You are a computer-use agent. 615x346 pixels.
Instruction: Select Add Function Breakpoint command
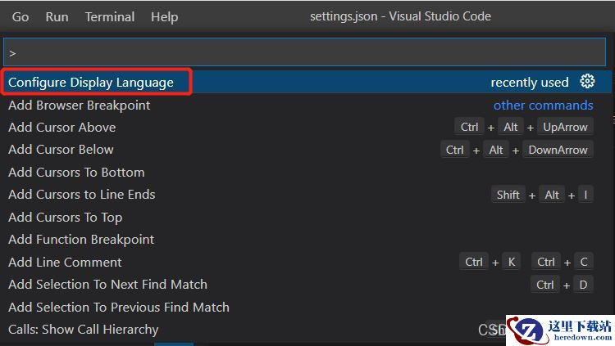[306, 240]
